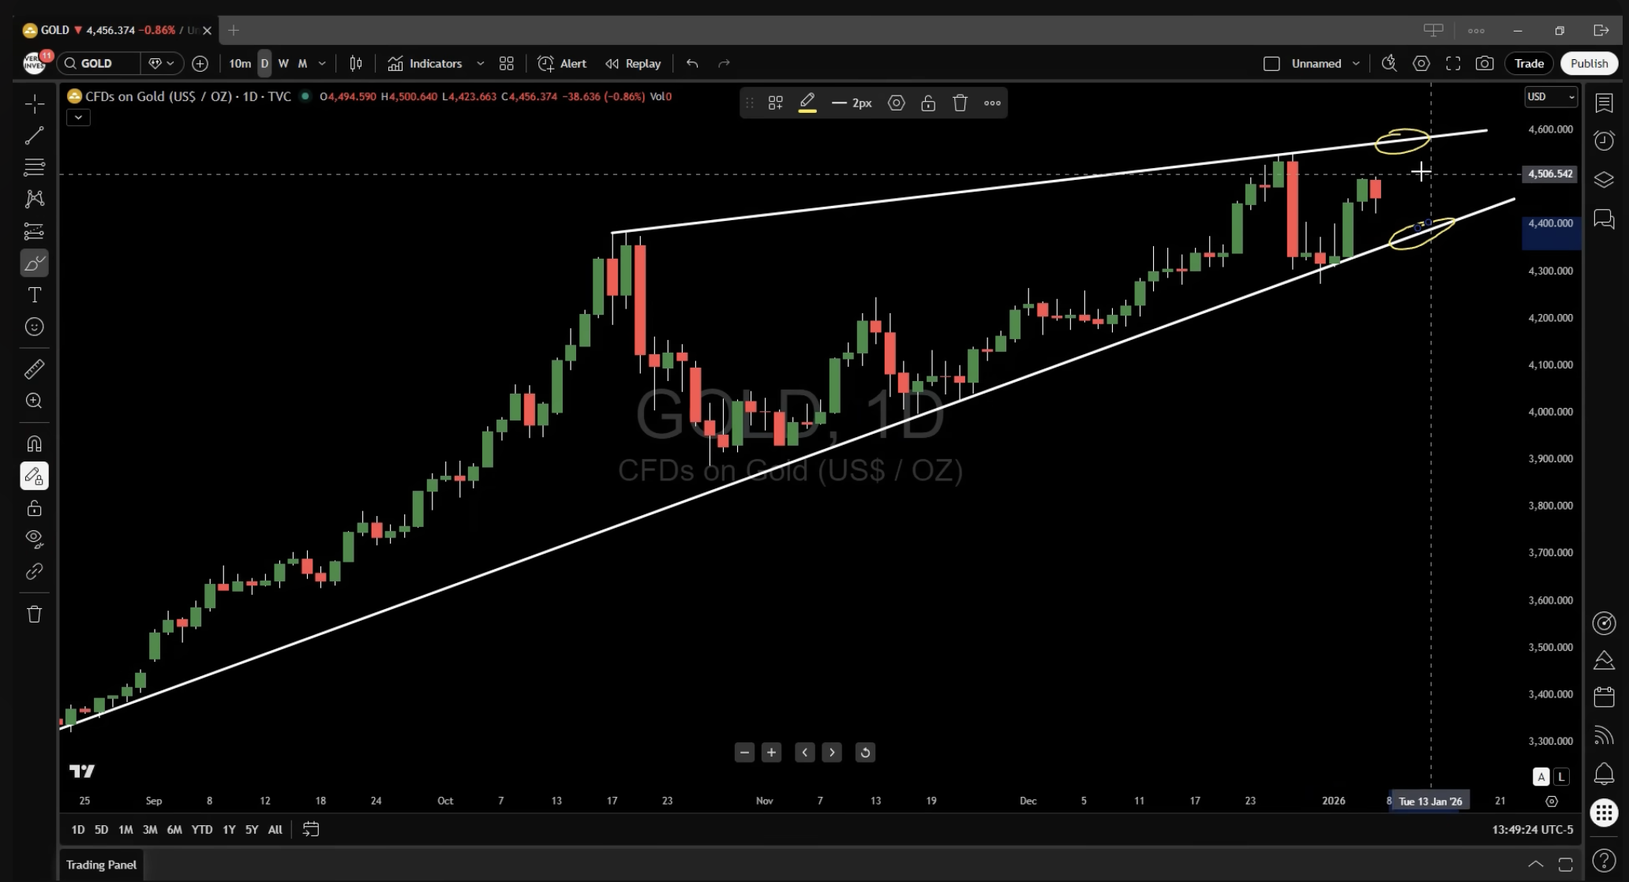
Task: Select the text annotation tool
Action: tap(34, 295)
